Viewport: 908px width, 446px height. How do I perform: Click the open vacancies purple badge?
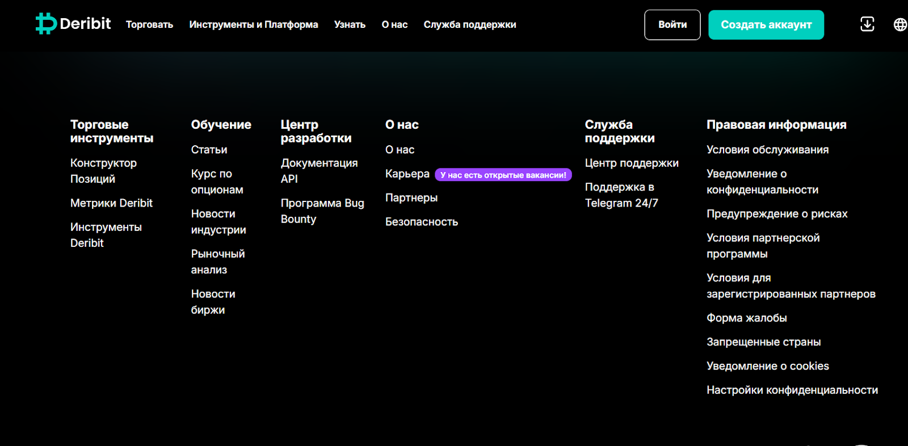503,175
